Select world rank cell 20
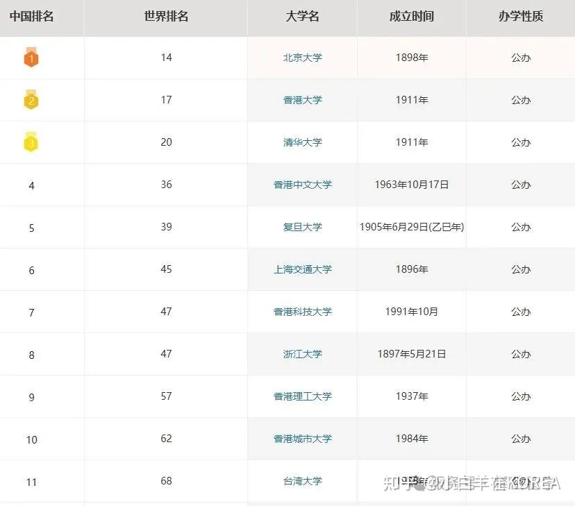This screenshot has width=575, height=506. coord(166,142)
